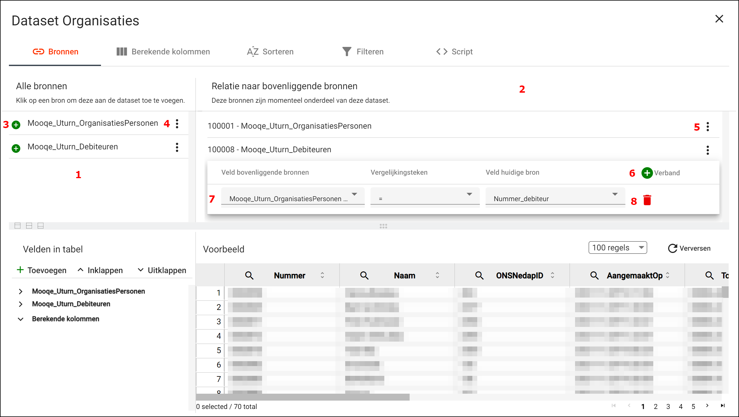
Task: Add Mooqe_Uturn_Debiteuren source with green plus
Action: (16, 148)
